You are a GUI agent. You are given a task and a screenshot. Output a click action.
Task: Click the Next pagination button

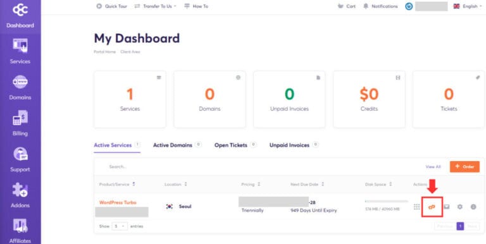point(471,226)
